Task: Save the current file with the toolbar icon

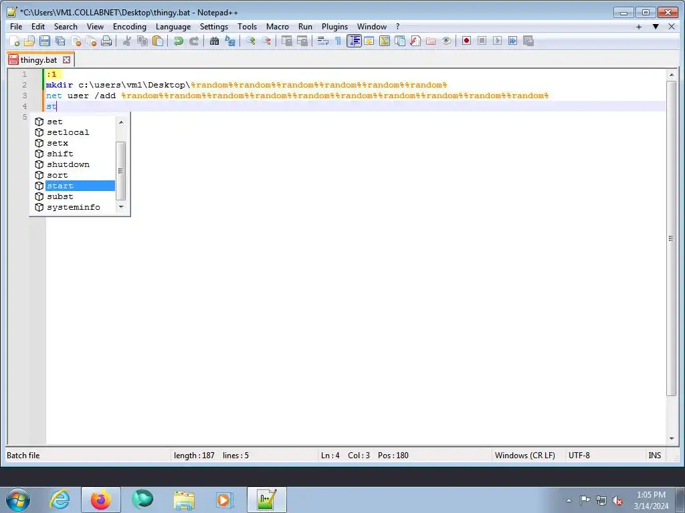Action: tap(45, 41)
